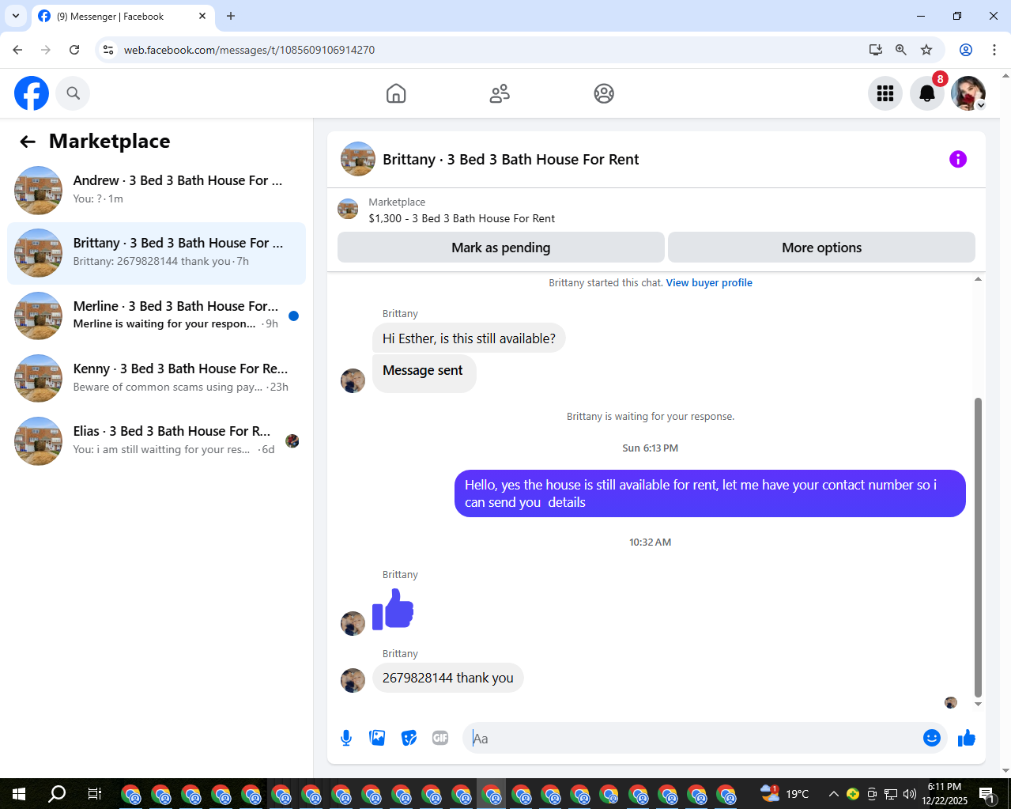Screen dimensions: 1011x809
Task: Open Kenny's conversation
Action: [157, 378]
